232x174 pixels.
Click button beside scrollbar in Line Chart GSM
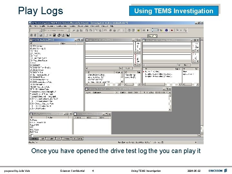click(186, 65)
